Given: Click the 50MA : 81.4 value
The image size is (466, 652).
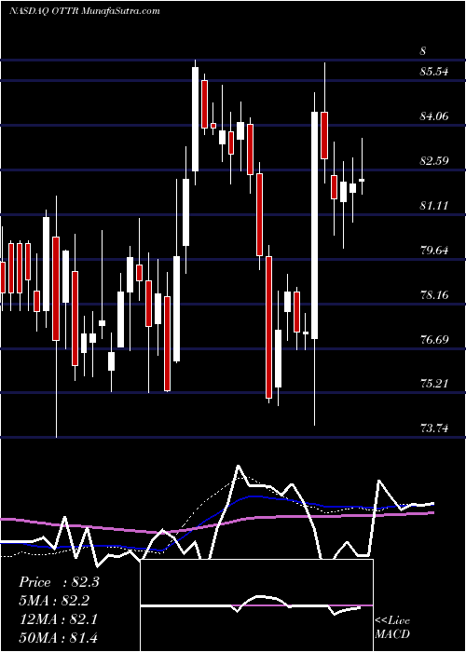Looking at the screenshot, I should (x=58, y=637).
